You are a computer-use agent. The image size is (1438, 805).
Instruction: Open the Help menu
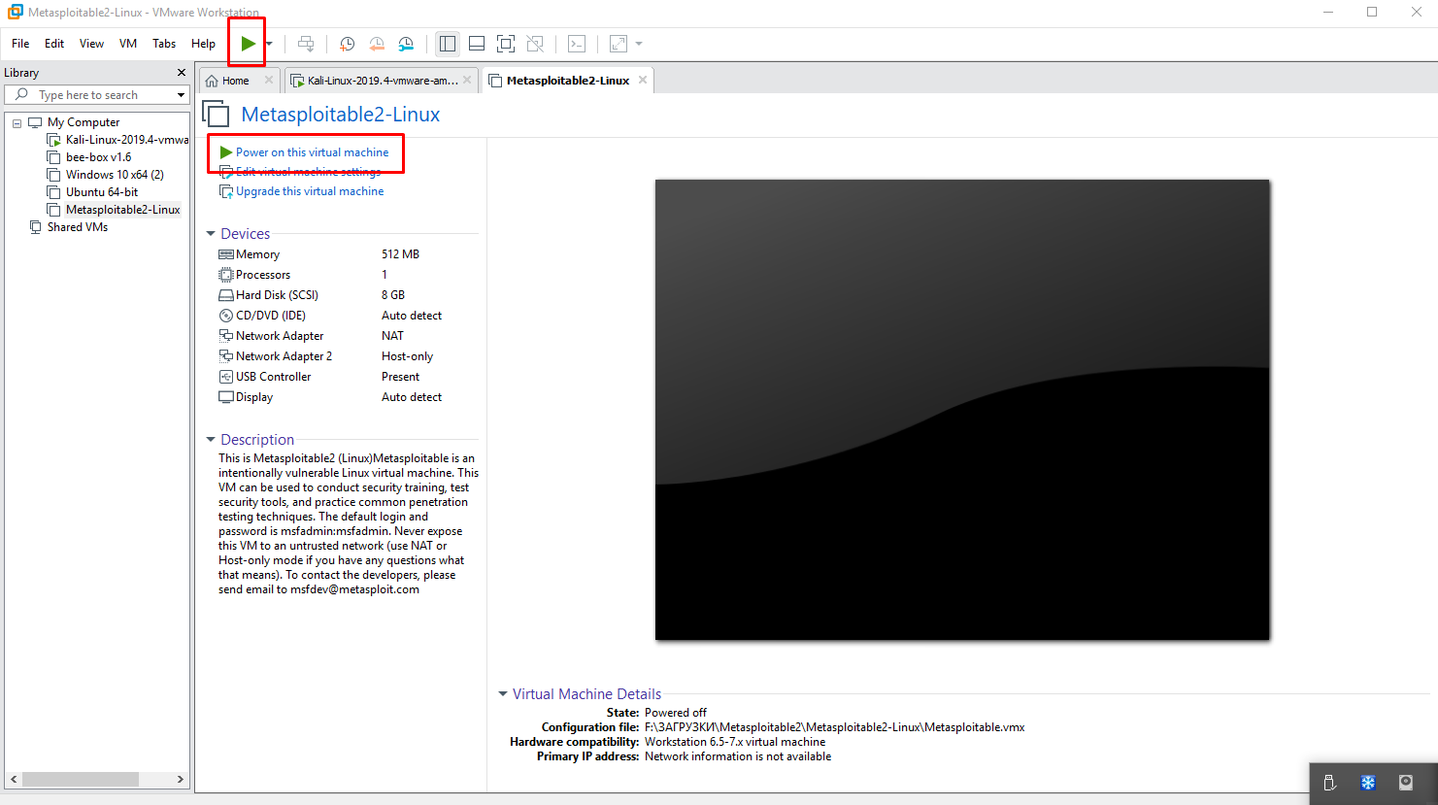coord(203,44)
